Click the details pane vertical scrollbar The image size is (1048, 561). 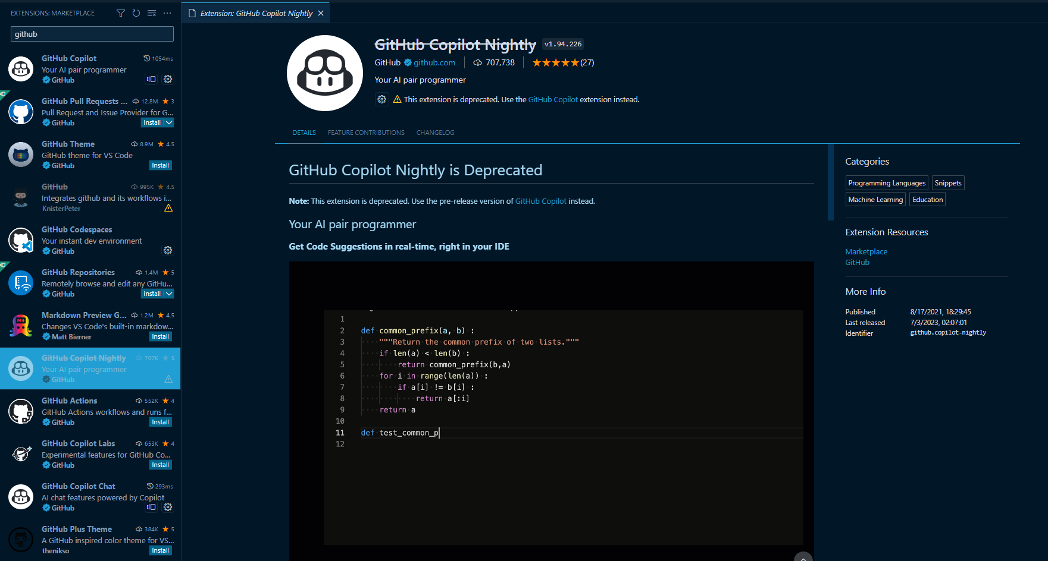pos(831,182)
